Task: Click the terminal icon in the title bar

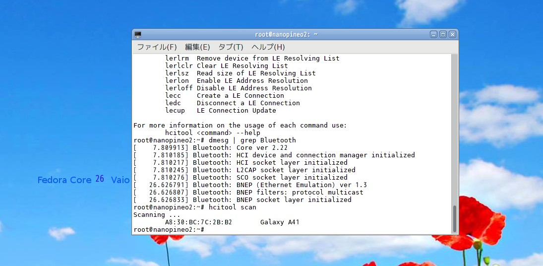Action: (138, 35)
